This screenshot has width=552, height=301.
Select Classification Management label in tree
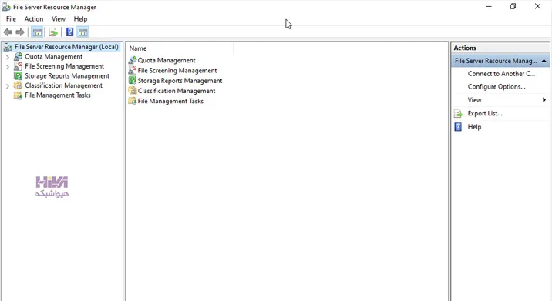point(63,85)
